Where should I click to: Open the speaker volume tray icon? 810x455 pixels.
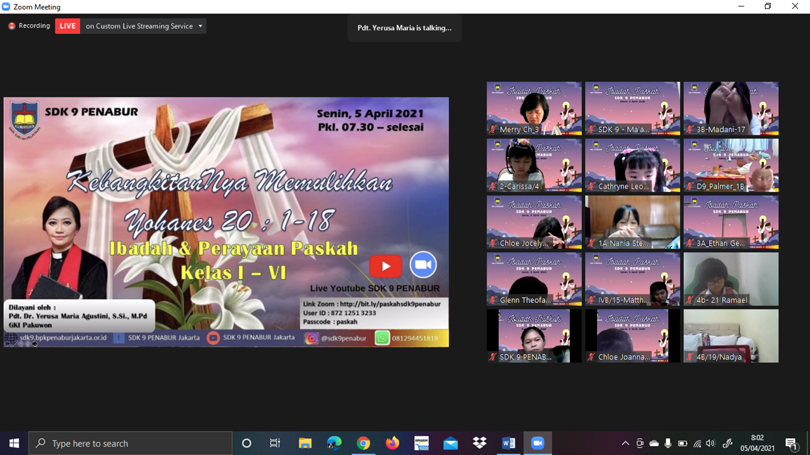pos(710,443)
